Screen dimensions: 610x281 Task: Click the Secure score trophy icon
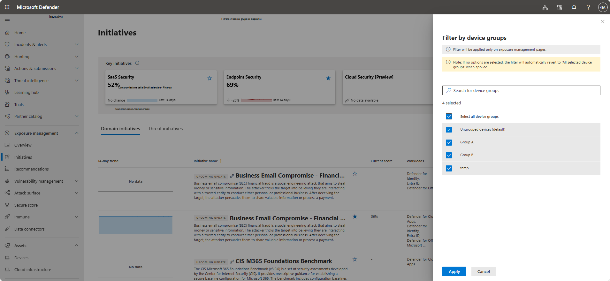coord(7,205)
